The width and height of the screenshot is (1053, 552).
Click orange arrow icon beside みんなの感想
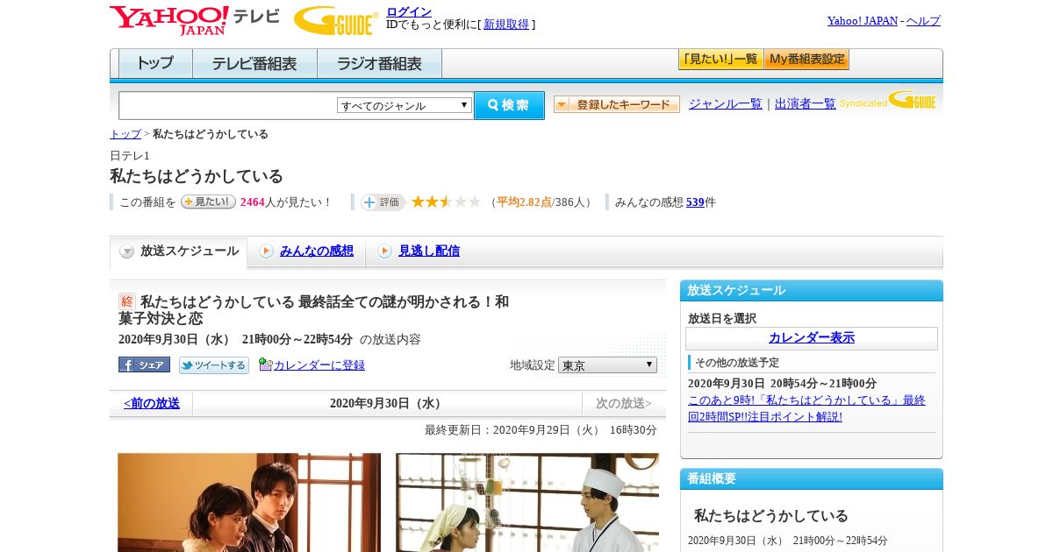[266, 251]
